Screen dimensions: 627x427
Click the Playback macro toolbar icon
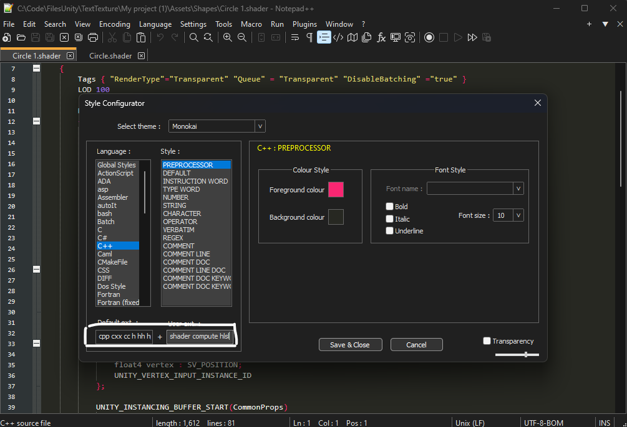tap(458, 37)
